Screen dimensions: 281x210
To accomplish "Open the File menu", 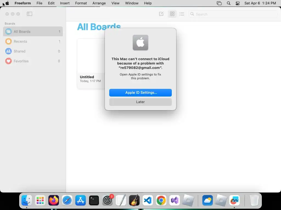I will click(39, 3).
